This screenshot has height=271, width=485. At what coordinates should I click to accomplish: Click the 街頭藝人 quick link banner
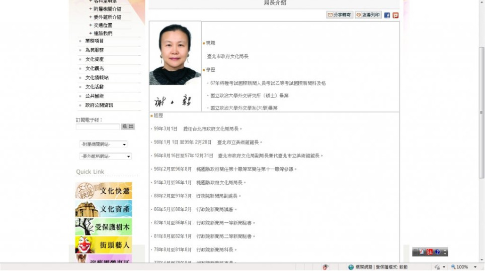[x=104, y=245]
